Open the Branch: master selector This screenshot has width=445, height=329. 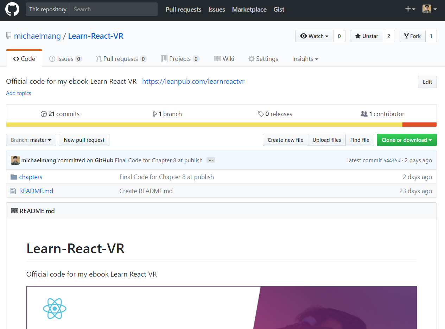(x=31, y=140)
